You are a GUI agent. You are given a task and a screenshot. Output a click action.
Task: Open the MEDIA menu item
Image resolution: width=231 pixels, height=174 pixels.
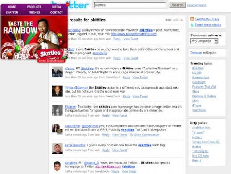[57, 7]
